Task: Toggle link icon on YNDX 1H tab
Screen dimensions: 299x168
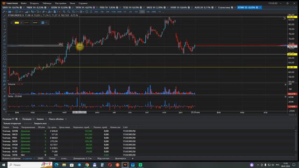Action: [x=45, y=7]
